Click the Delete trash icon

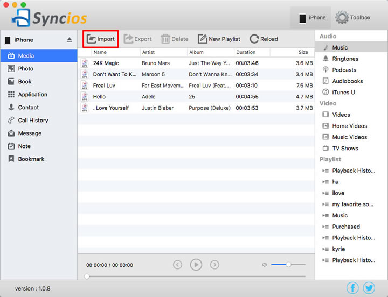(x=165, y=39)
